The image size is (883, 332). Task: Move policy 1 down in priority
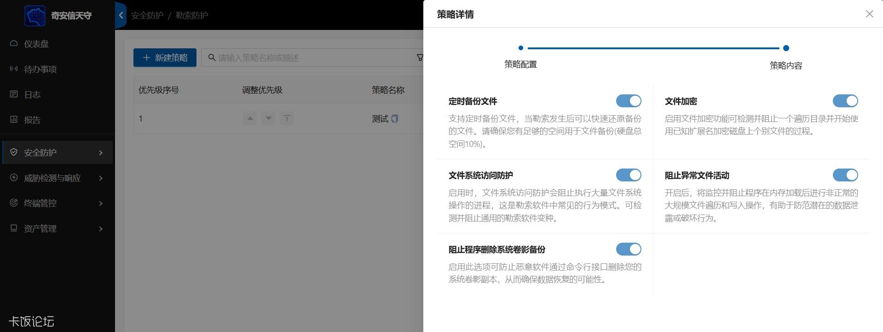pos(268,118)
